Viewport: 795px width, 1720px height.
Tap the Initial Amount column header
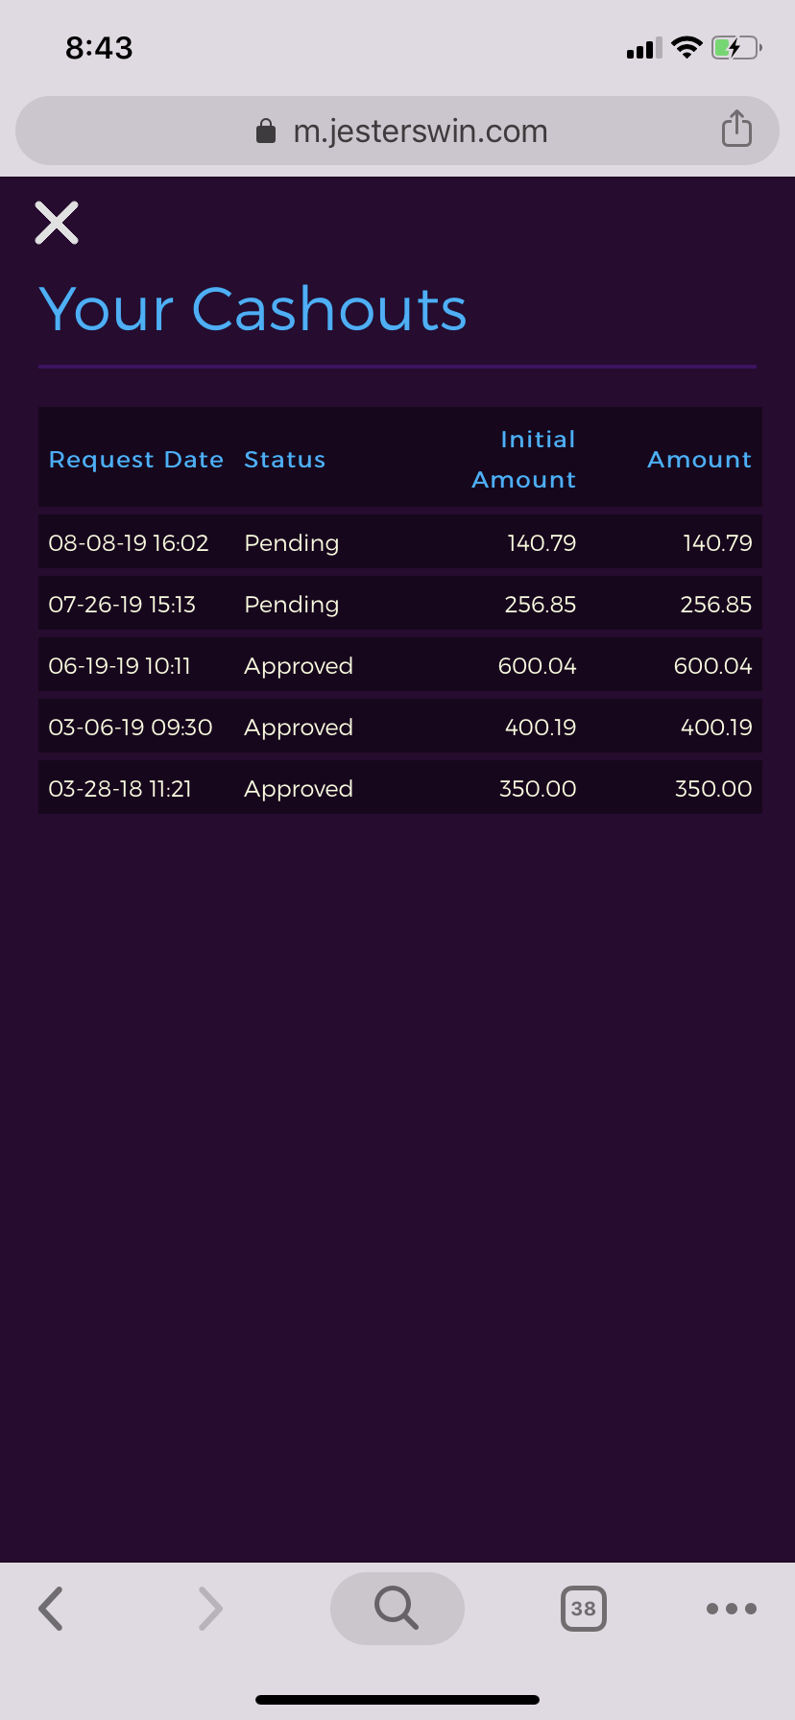(525, 459)
